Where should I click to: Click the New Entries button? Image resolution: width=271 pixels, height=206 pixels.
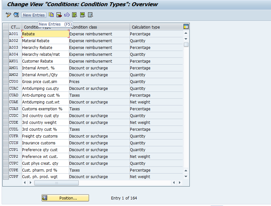coord(34,15)
